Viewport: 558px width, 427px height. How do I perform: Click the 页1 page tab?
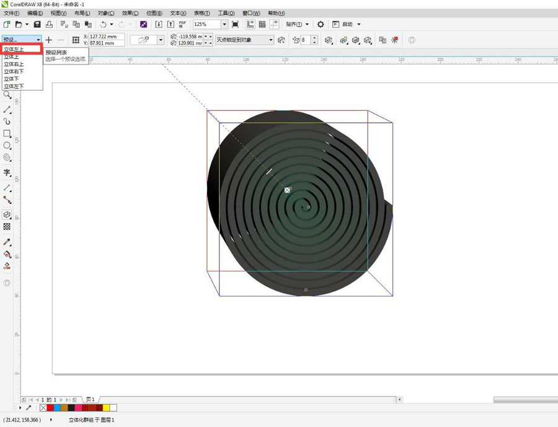coord(90,399)
